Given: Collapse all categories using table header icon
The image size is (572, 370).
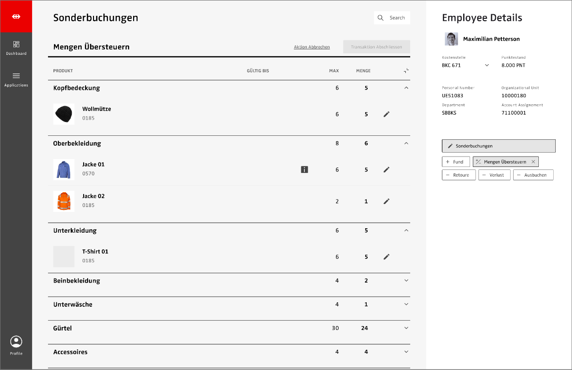Looking at the screenshot, I should 406,71.
